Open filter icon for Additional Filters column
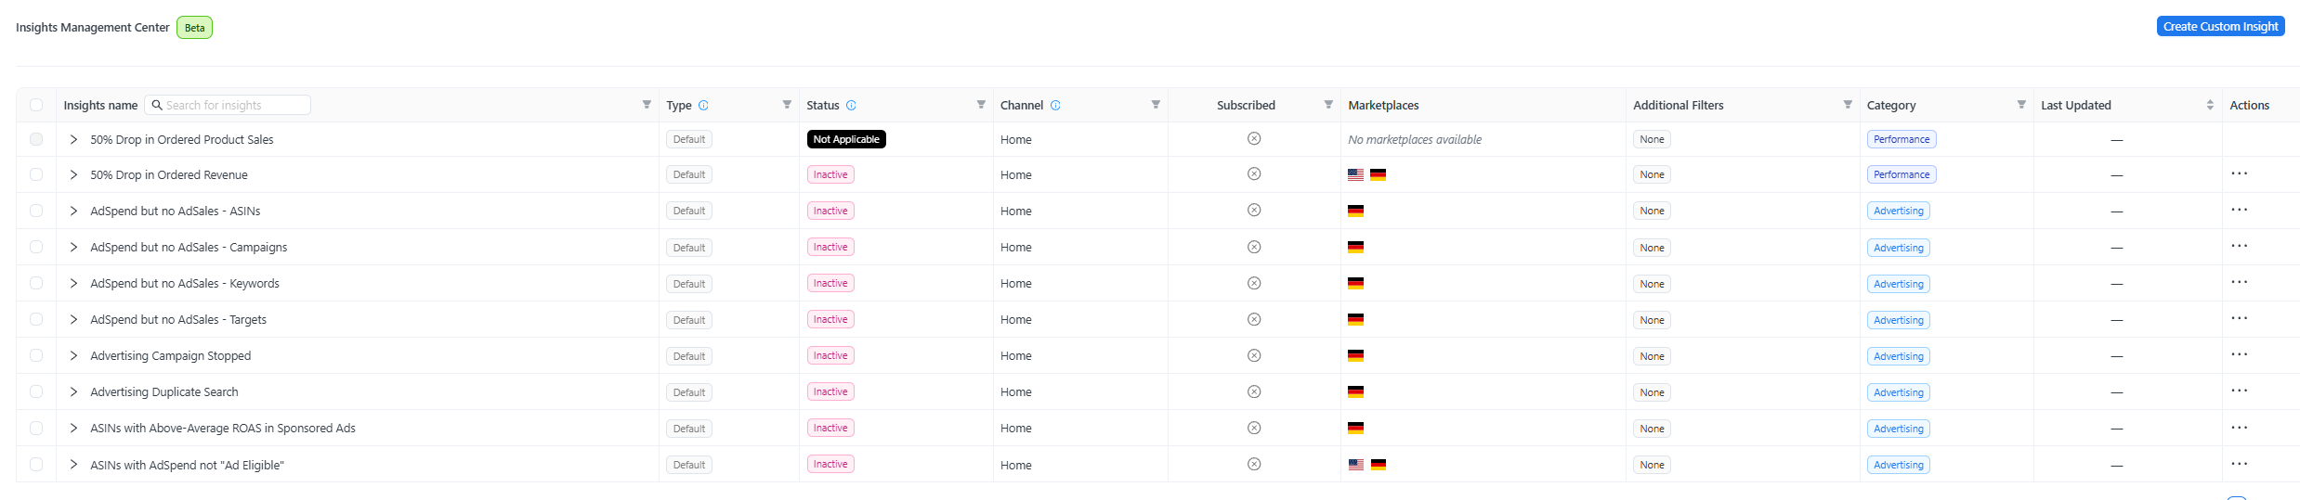 pyautogui.click(x=1848, y=105)
